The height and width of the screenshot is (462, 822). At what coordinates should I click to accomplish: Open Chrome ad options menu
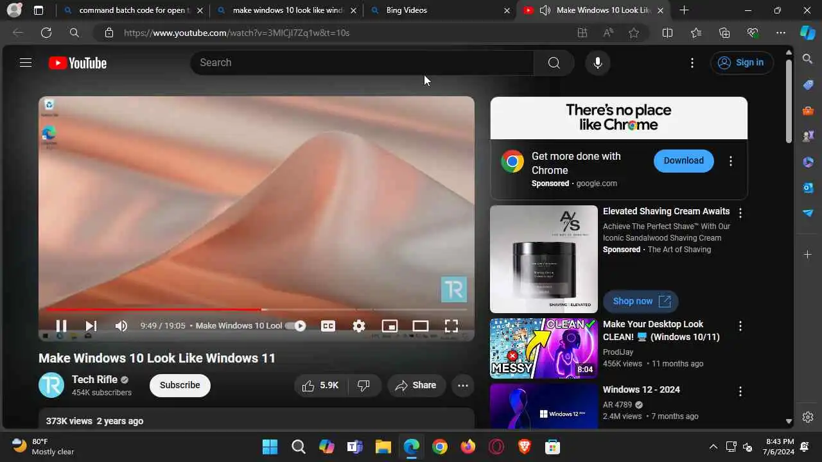tap(730, 161)
